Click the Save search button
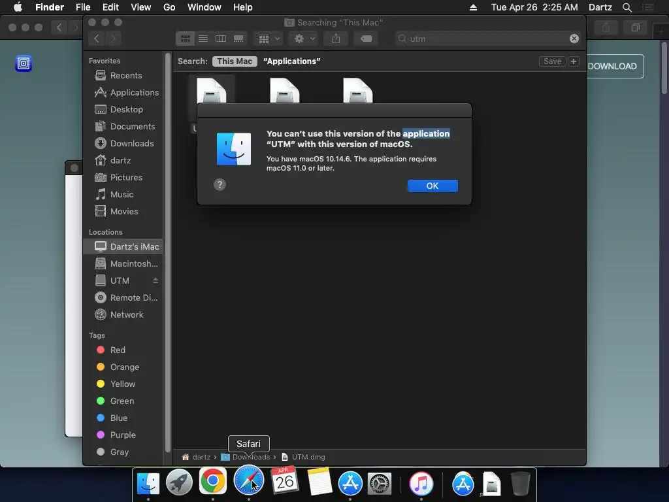This screenshot has width=669, height=502. 552,61
